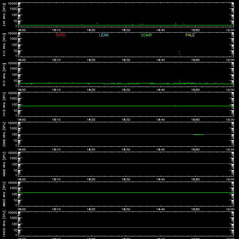
Task: Click the yellow PALE station label
Action: pyautogui.click(x=190, y=35)
